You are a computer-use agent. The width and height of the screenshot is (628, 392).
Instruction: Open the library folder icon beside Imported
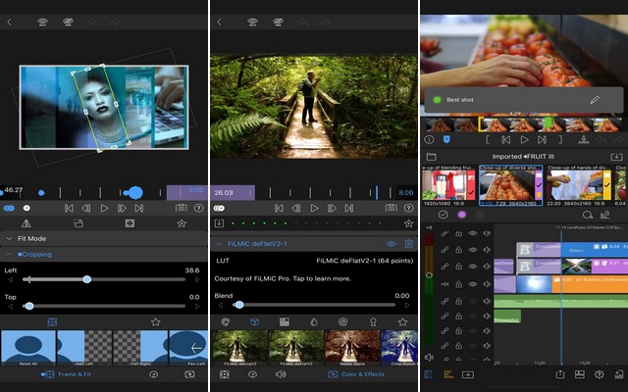pos(431,157)
